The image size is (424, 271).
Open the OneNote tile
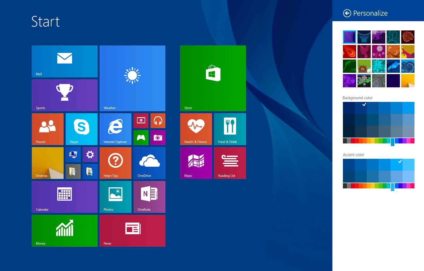click(149, 197)
